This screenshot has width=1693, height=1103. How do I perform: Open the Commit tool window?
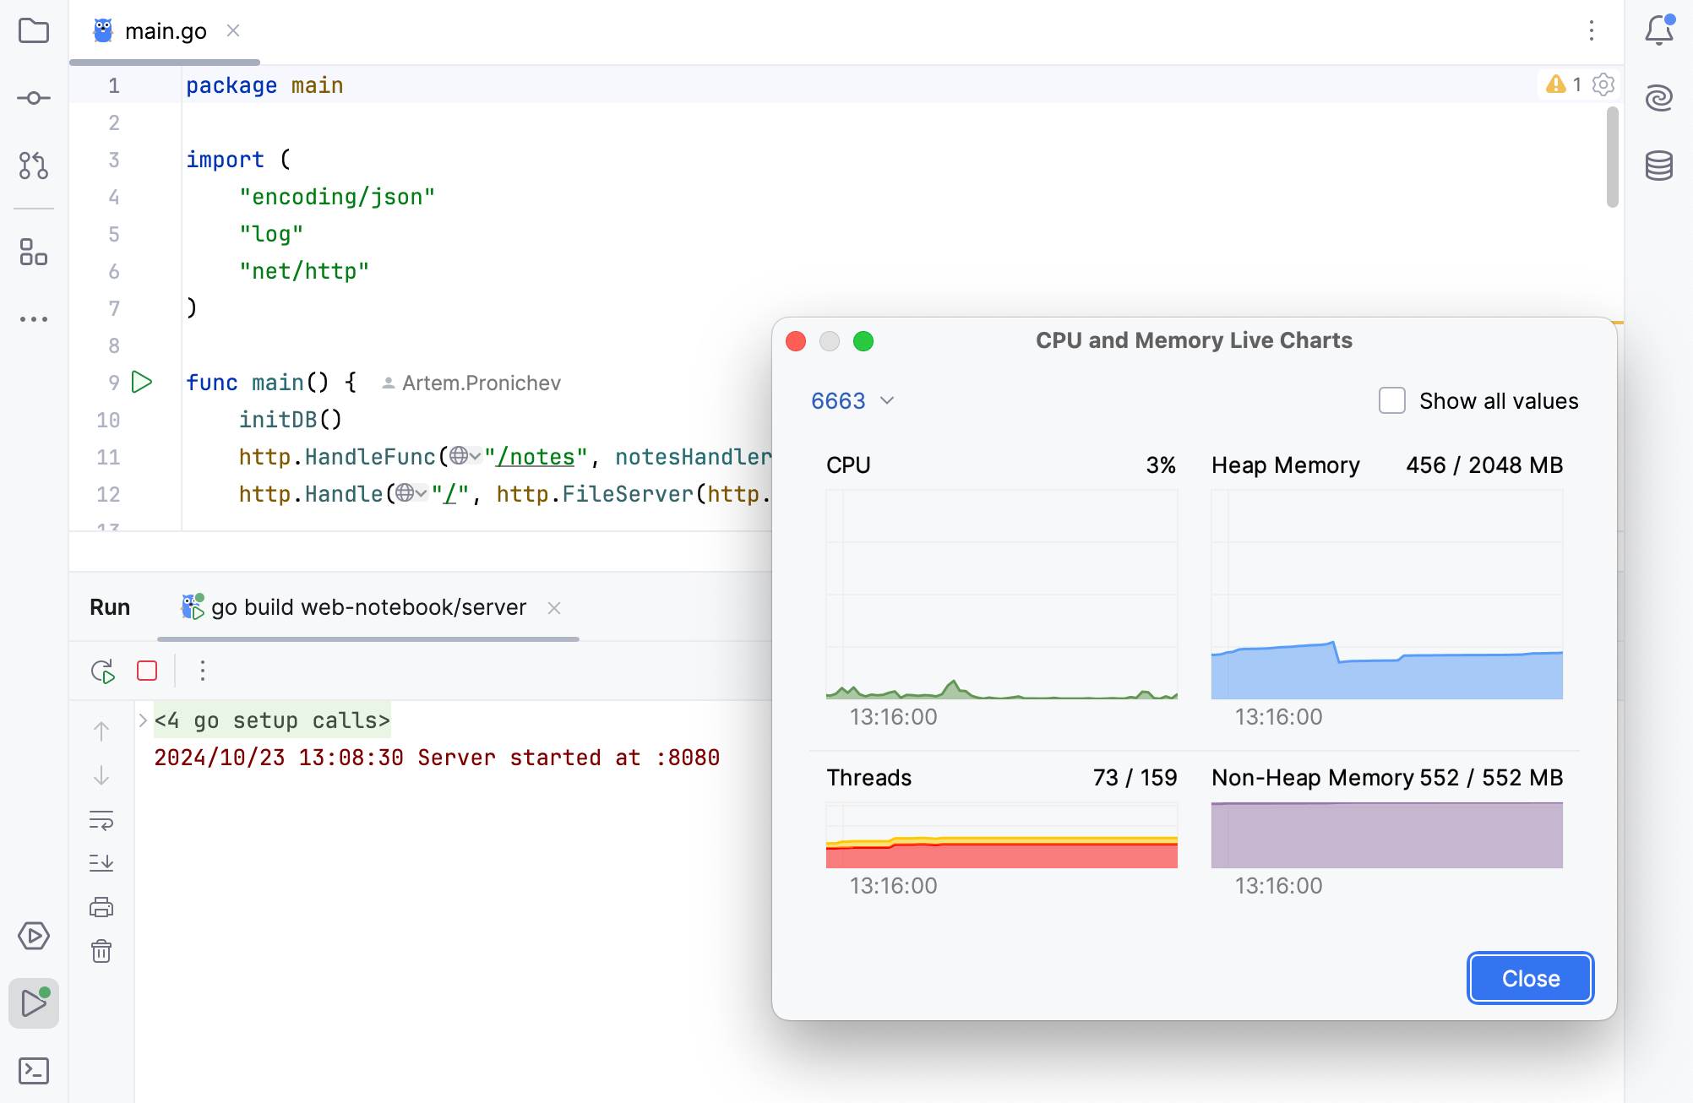(x=34, y=98)
